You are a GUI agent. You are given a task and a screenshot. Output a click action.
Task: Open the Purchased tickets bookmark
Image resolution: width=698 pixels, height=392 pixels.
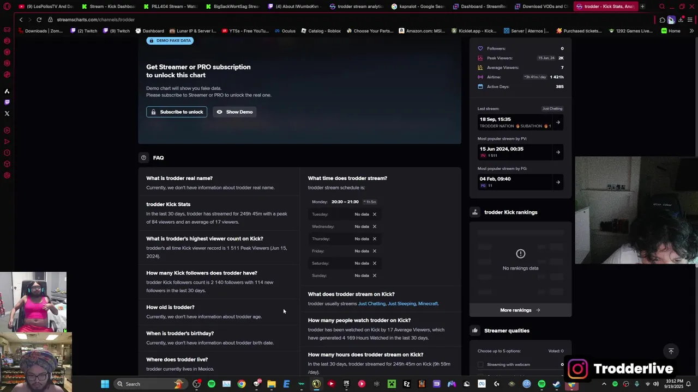click(579, 31)
